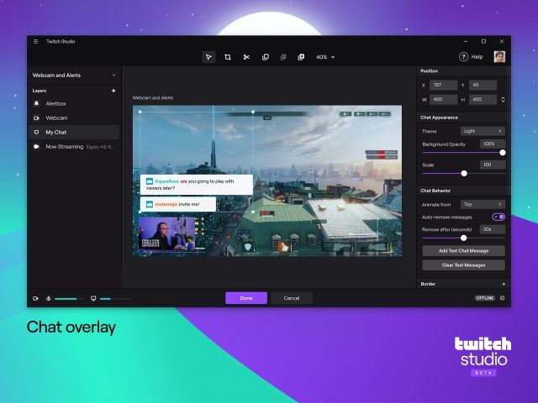Click the Add Test Chat Message button
Viewport: 538px width, 403px height.
(463, 251)
